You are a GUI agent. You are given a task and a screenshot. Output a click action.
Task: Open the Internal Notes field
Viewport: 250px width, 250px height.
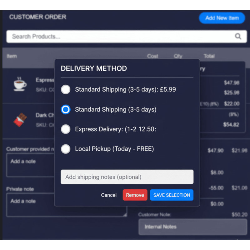(x=193, y=227)
